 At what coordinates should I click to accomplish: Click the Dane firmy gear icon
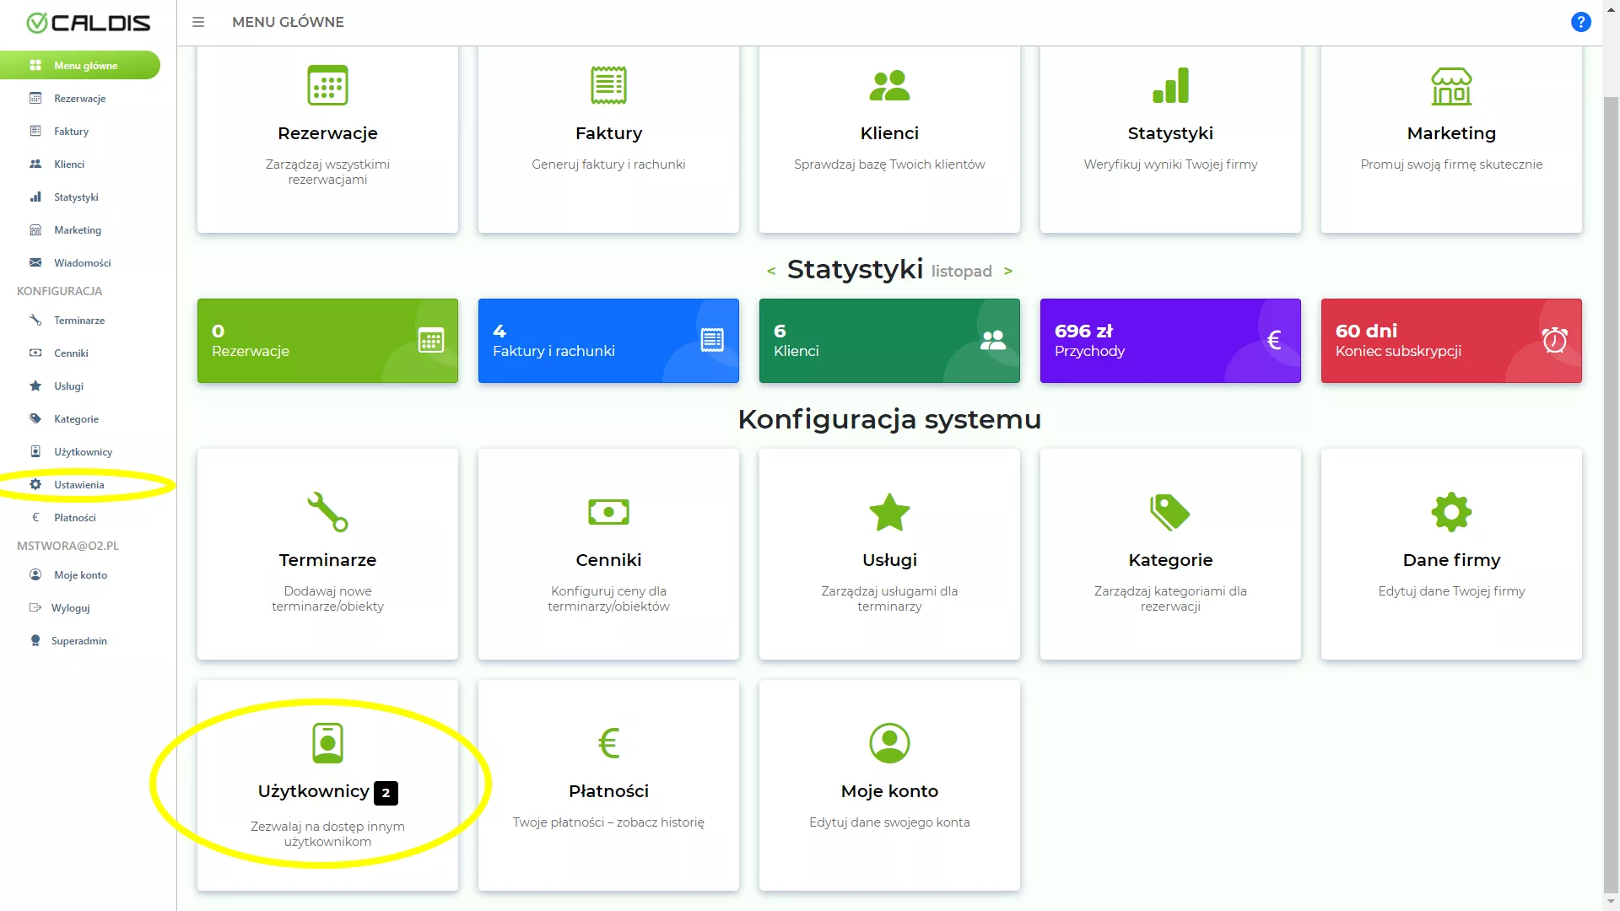[x=1451, y=512]
